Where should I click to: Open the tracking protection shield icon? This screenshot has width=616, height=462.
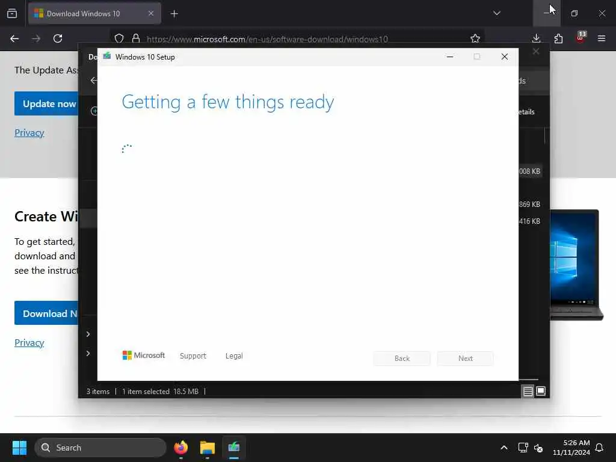click(x=119, y=38)
